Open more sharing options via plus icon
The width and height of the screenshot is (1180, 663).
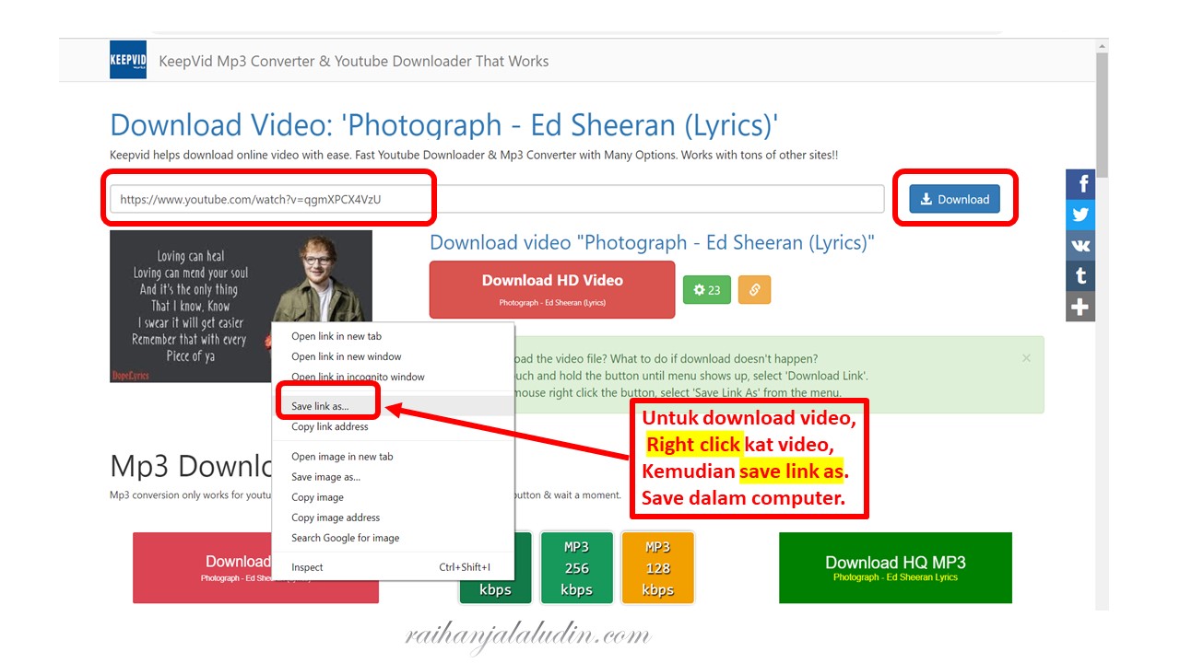(x=1080, y=306)
